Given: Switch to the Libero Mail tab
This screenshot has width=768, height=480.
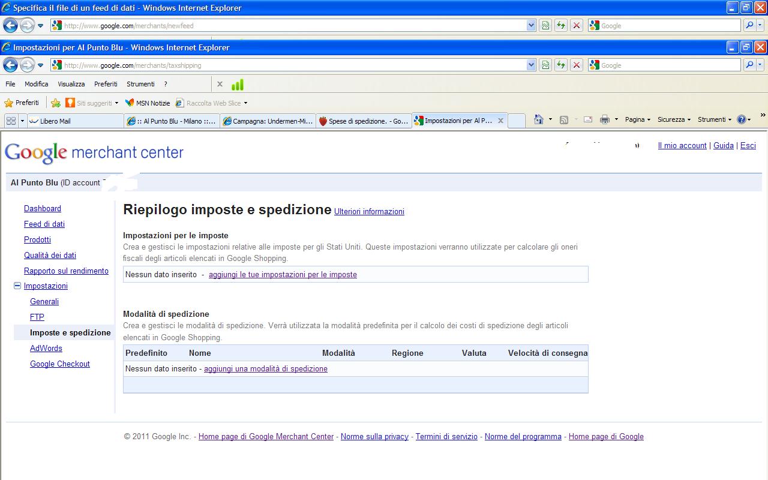Looking at the screenshot, I should (x=76, y=121).
